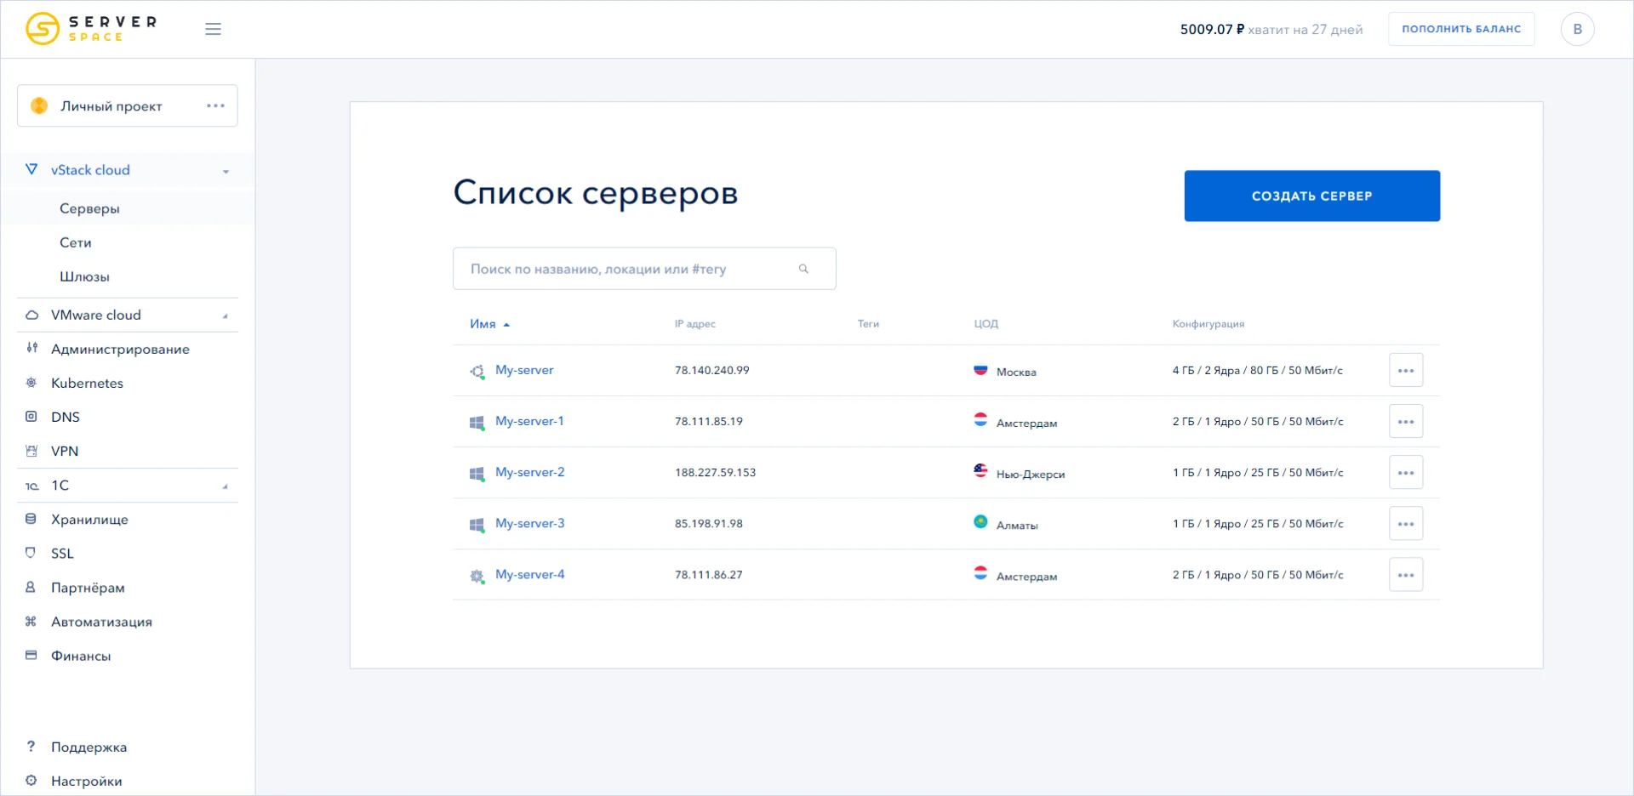Open the My-server-3 link
The width and height of the screenshot is (1634, 796).
530,523
